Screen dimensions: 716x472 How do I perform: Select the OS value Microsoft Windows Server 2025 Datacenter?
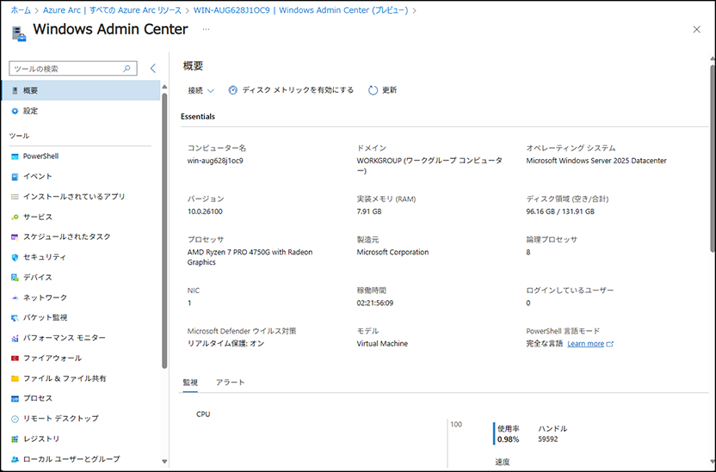pyautogui.click(x=596, y=161)
